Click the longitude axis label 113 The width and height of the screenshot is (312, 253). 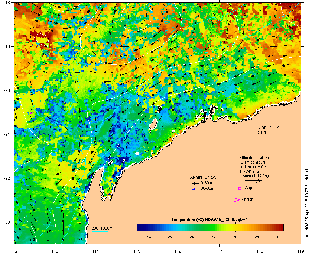click(55, 251)
